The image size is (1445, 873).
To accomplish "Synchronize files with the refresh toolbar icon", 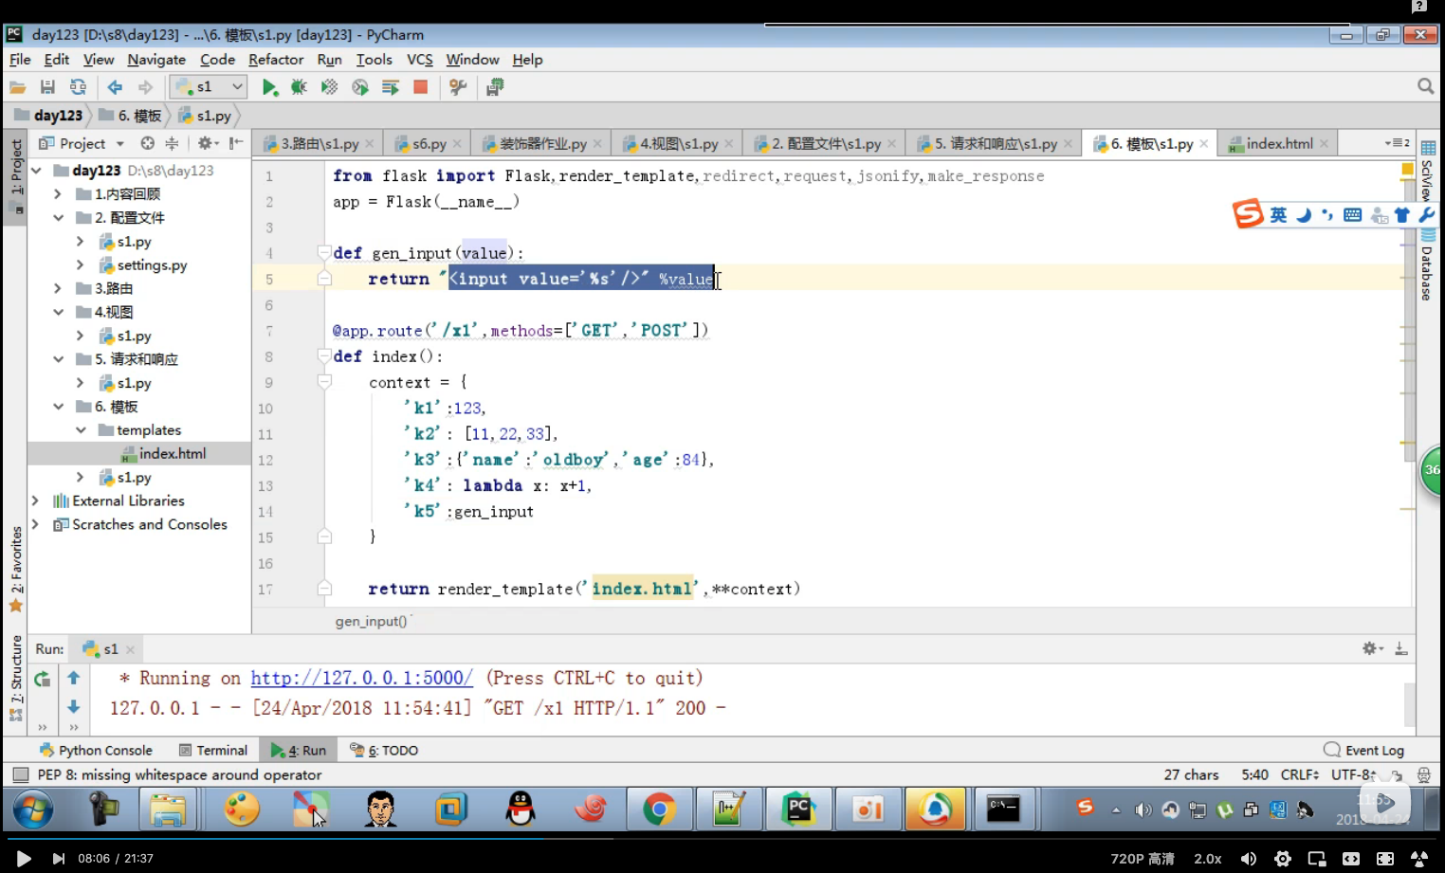I will (78, 87).
